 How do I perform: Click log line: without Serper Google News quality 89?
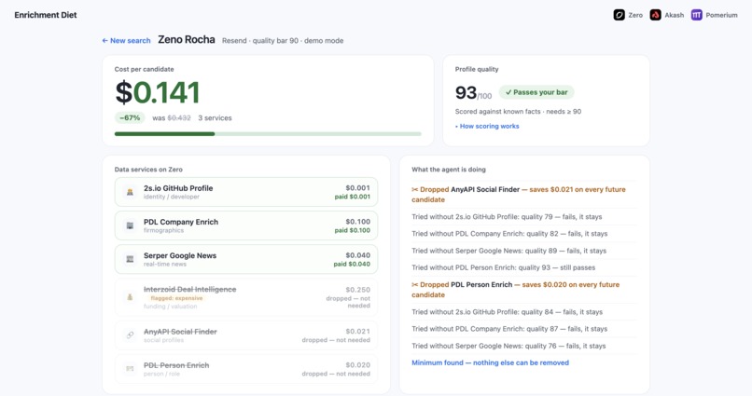click(508, 251)
